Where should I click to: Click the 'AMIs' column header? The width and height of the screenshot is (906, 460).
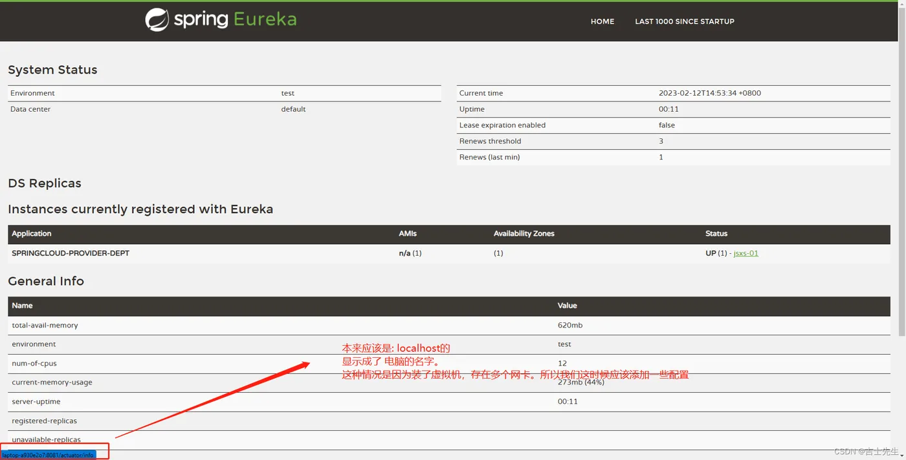coord(408,234)
